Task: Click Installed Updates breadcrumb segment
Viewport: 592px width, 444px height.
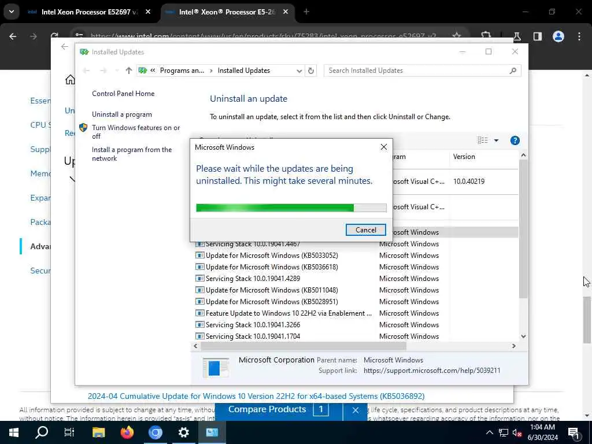Action: pos(243,71)
